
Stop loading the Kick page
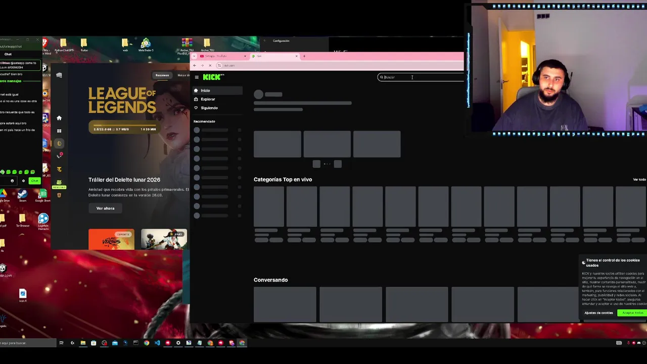(210, 65)
